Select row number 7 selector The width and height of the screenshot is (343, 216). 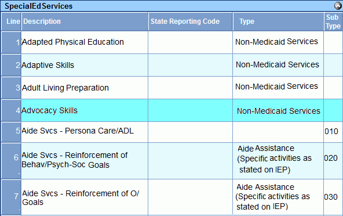click(x=11, y=197)
